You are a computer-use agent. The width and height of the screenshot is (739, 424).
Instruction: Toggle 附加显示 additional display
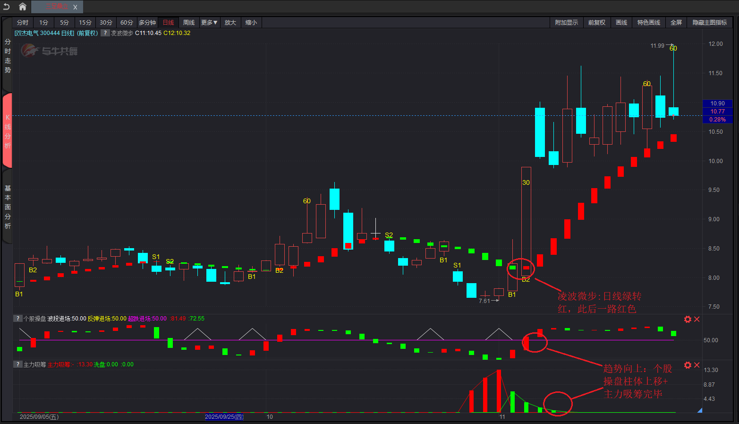click(x=566, y=23)
